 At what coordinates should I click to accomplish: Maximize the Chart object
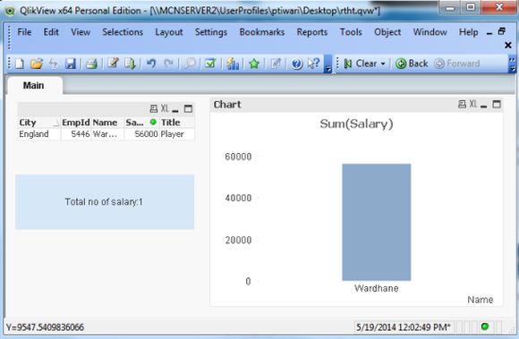point(497,104)
